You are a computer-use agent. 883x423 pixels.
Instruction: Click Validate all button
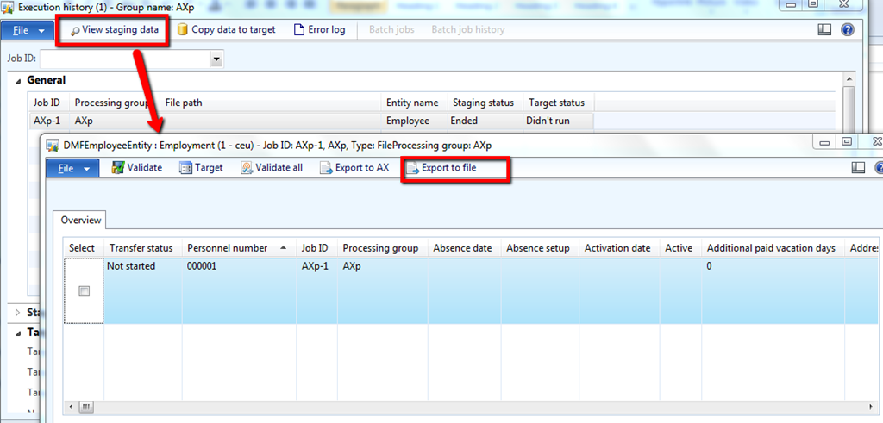(272, 168)
